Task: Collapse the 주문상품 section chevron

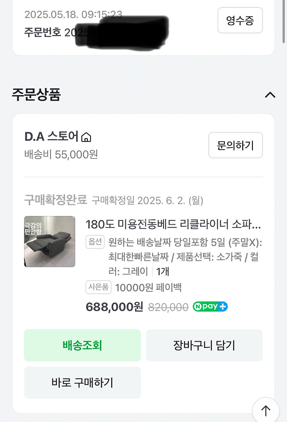Action: click(x=270, y=95)
